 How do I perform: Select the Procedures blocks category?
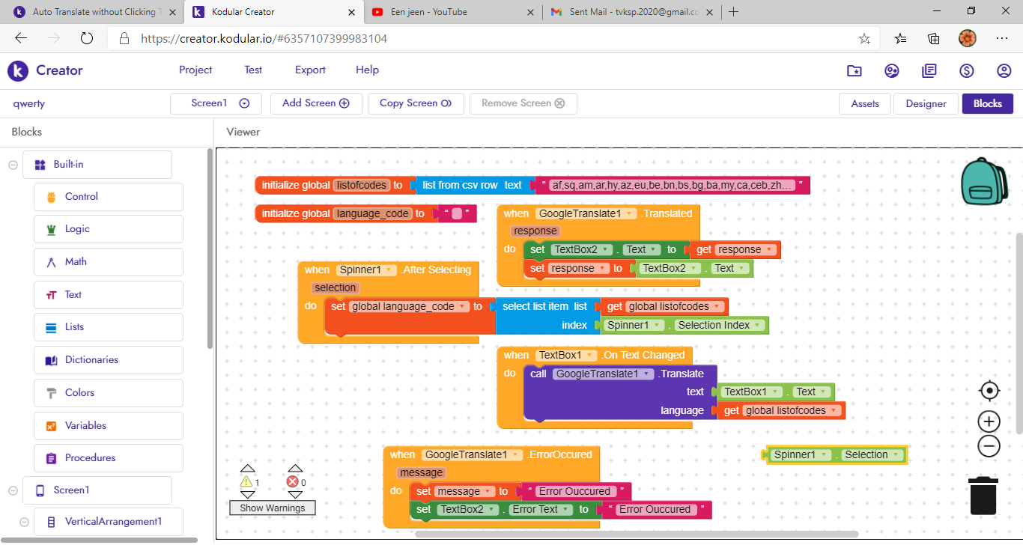[x=109, y=458]
